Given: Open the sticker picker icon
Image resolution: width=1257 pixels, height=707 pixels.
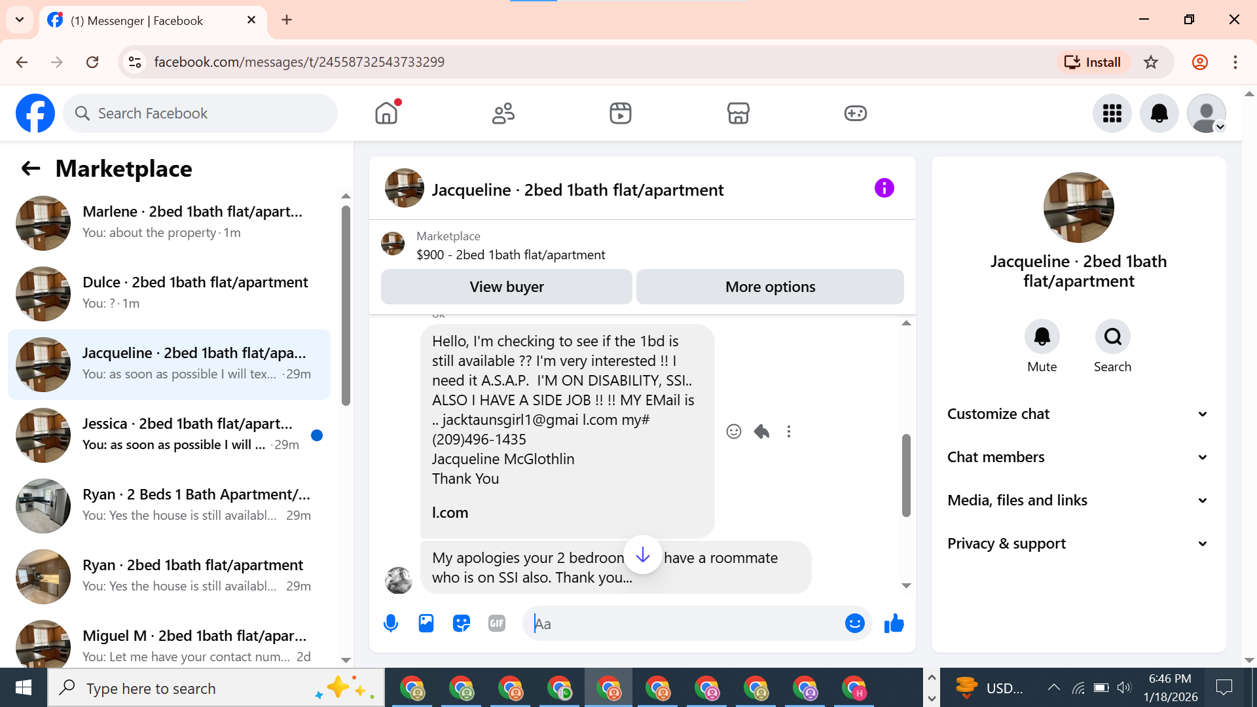Looking at the screenshot, I should point(462,623).
